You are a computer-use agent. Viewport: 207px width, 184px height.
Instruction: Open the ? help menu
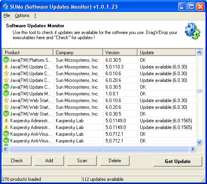click(35, 15)
